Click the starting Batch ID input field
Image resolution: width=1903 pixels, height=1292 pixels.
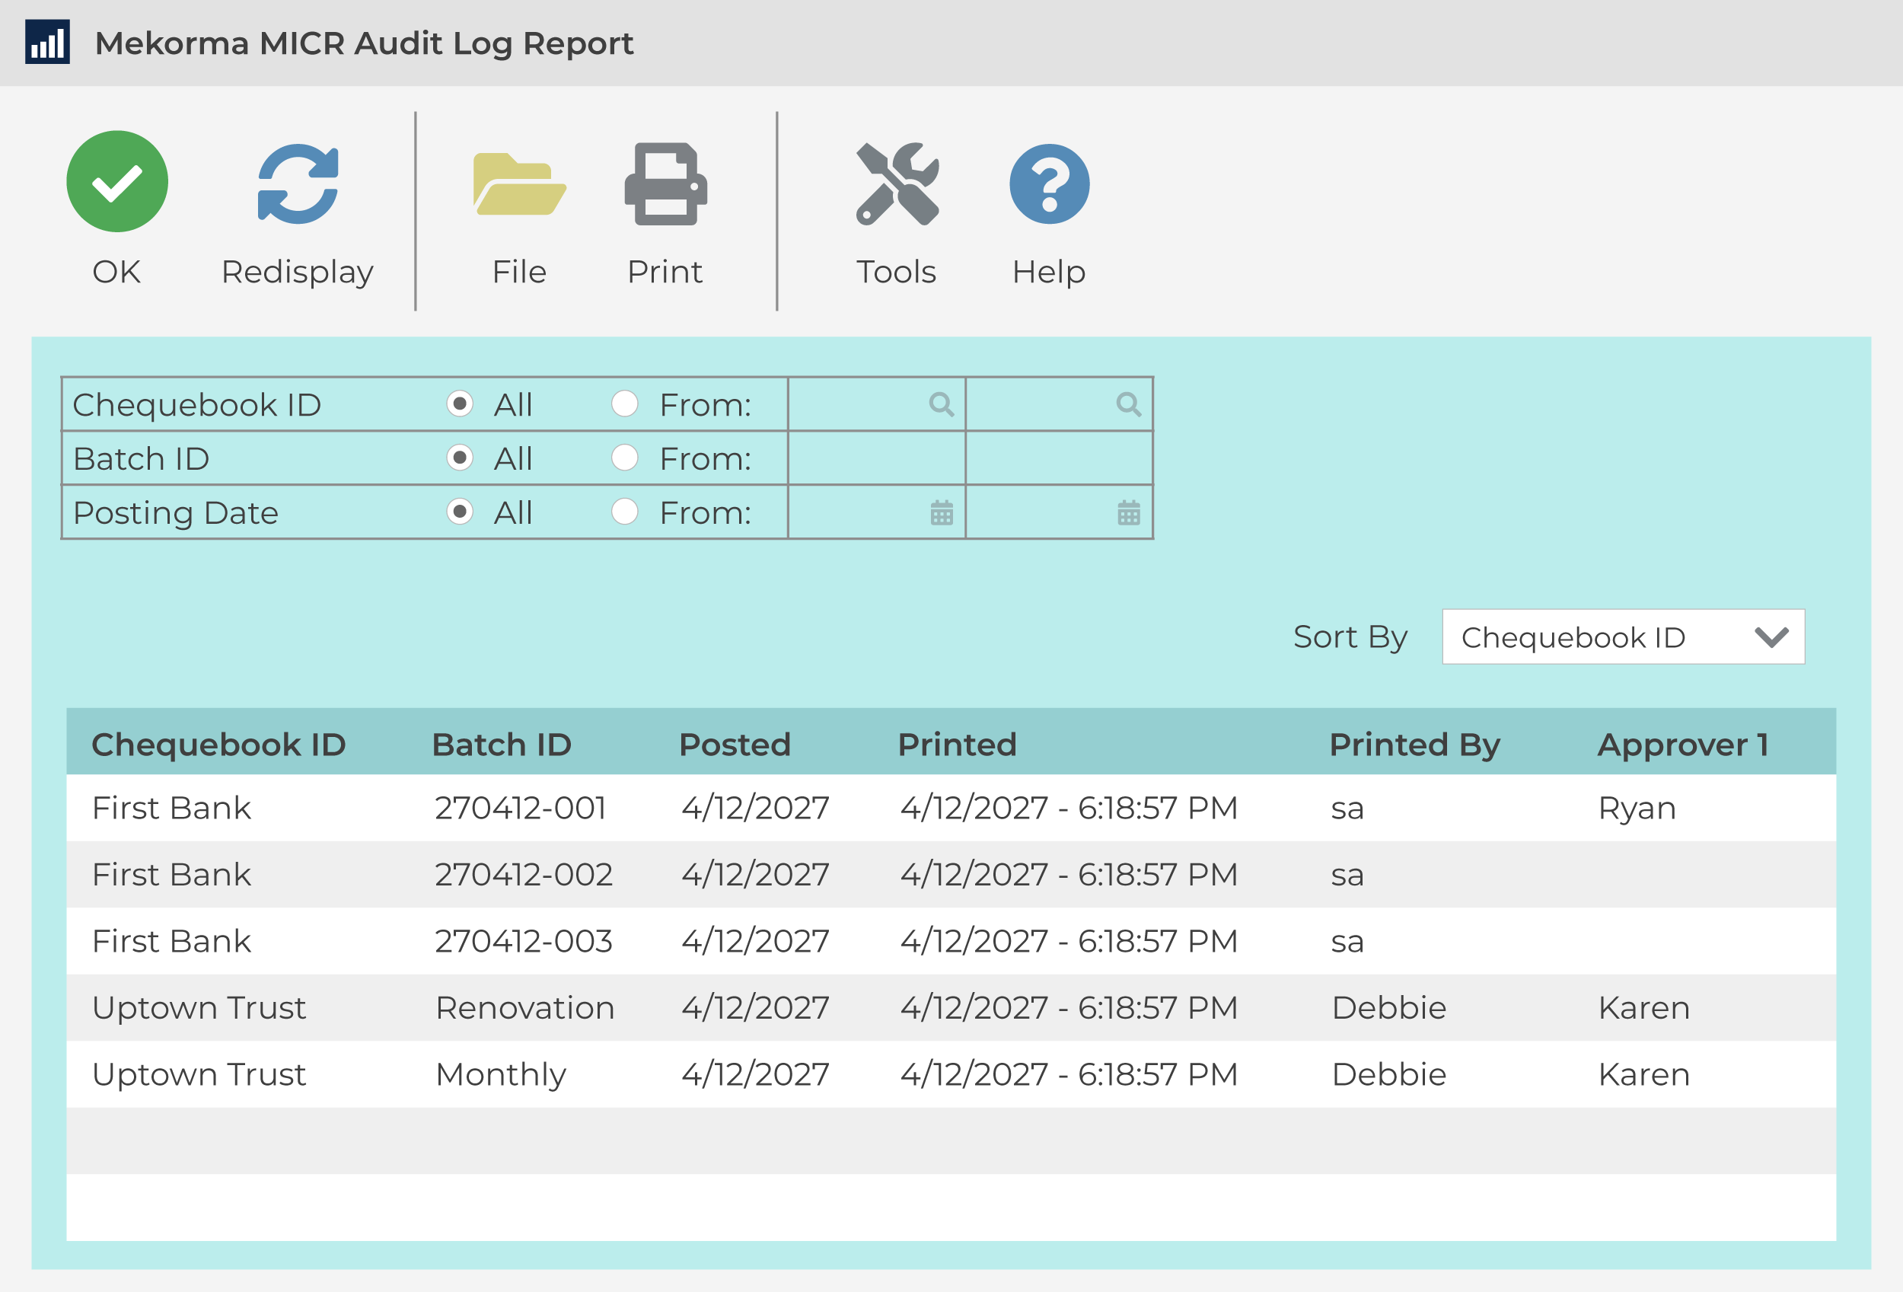(876, 458)
